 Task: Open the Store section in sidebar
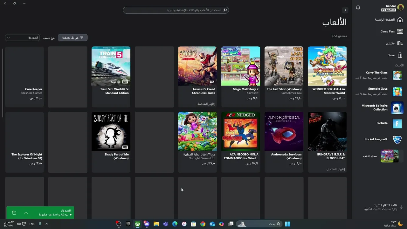(395, 55)
